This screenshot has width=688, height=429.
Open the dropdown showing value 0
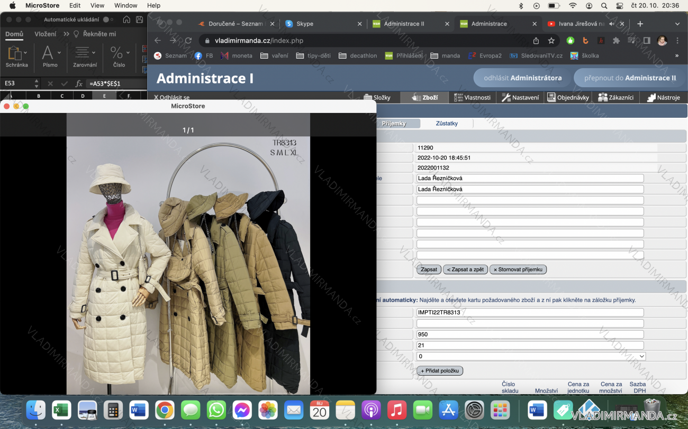pyautogui.click(x=531, y=356)
